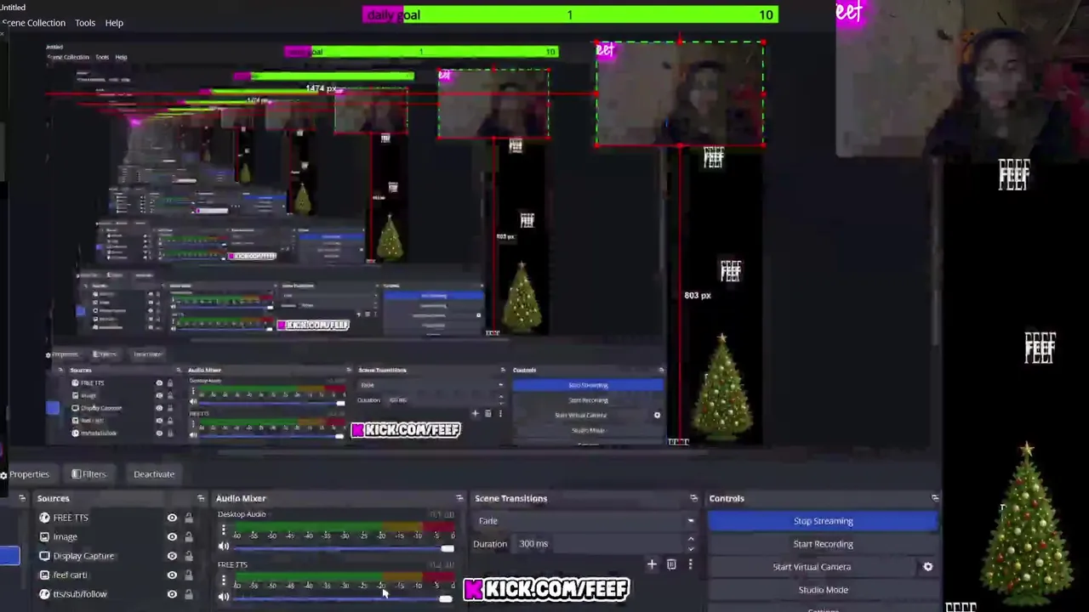Select the webcam overlay in preview top-right corner
This screenshot has height=612, width=1089.
962,78
